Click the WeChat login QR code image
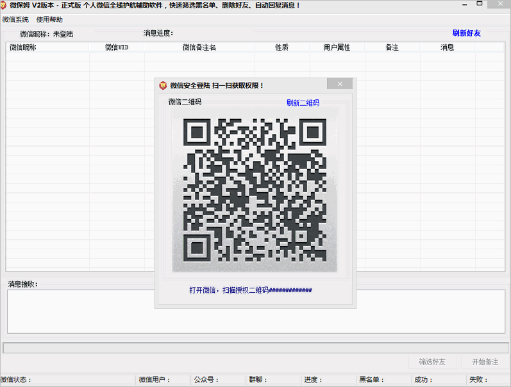Image resolution: width=511 pixels, height=387 pixels. tap(255, 190)
